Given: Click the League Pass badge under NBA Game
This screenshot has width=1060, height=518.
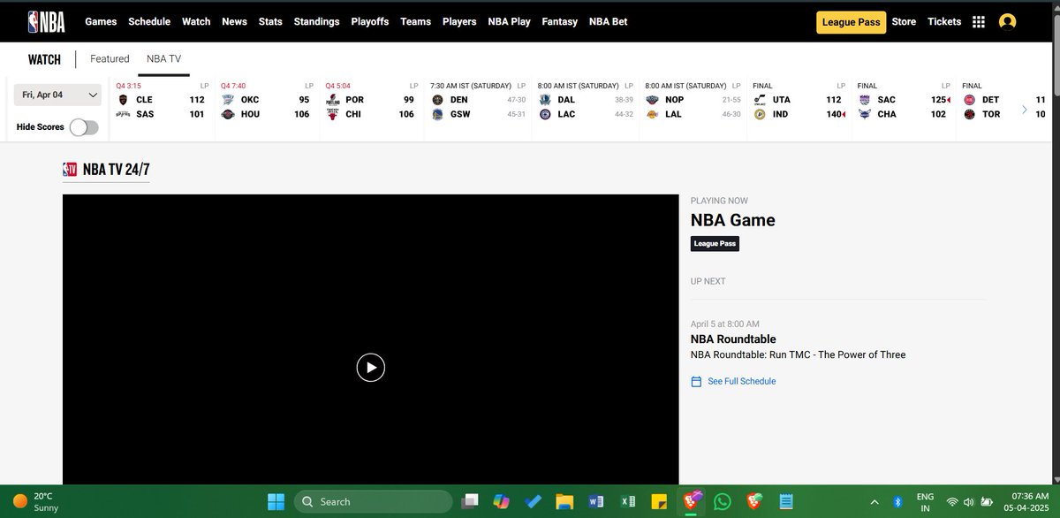Looking at the screenshot, I should pos(715,243).
